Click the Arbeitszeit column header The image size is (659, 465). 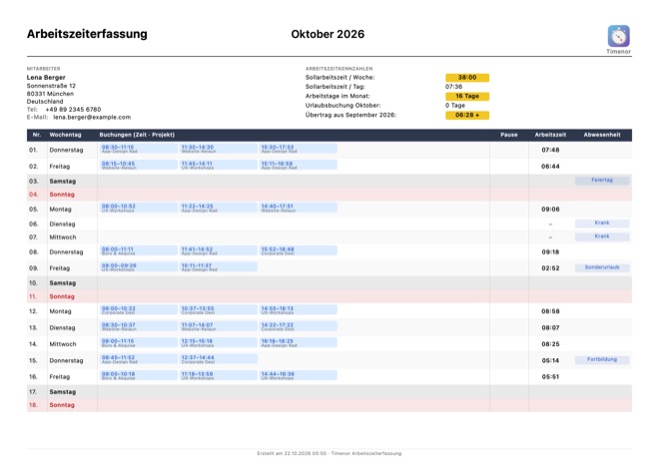click(550, 135)
